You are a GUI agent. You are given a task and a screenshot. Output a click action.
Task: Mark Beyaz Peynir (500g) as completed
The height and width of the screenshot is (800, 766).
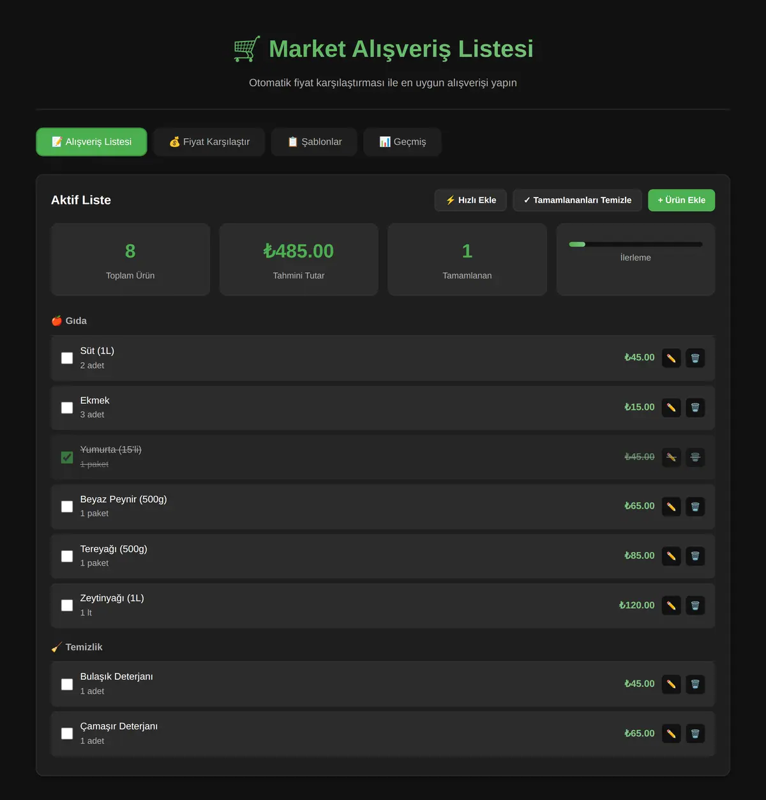(x=67, y=507)
